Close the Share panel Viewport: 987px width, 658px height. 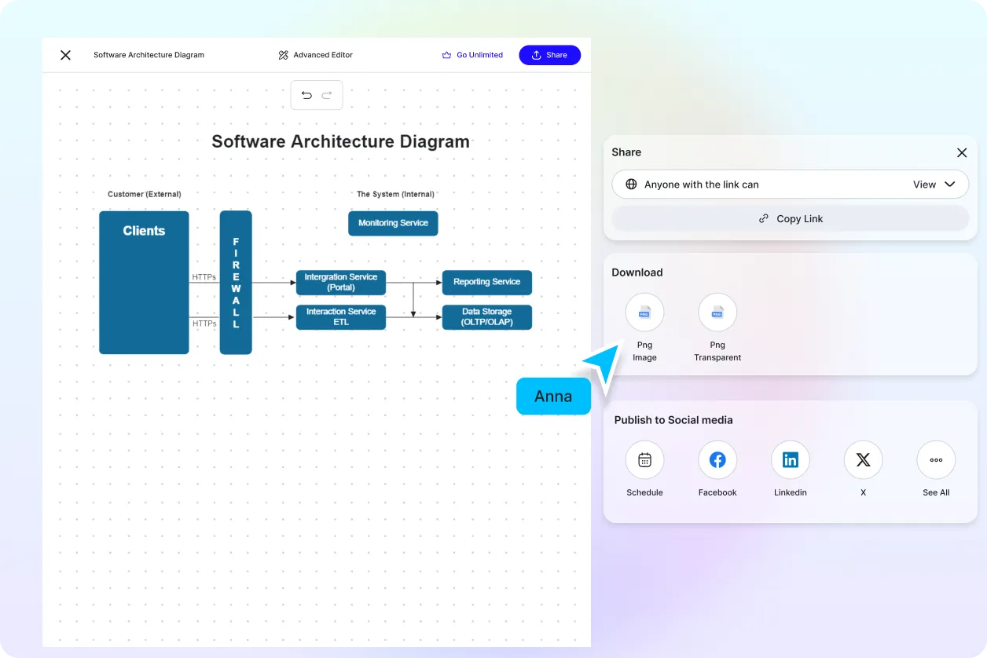coord(962,152)
